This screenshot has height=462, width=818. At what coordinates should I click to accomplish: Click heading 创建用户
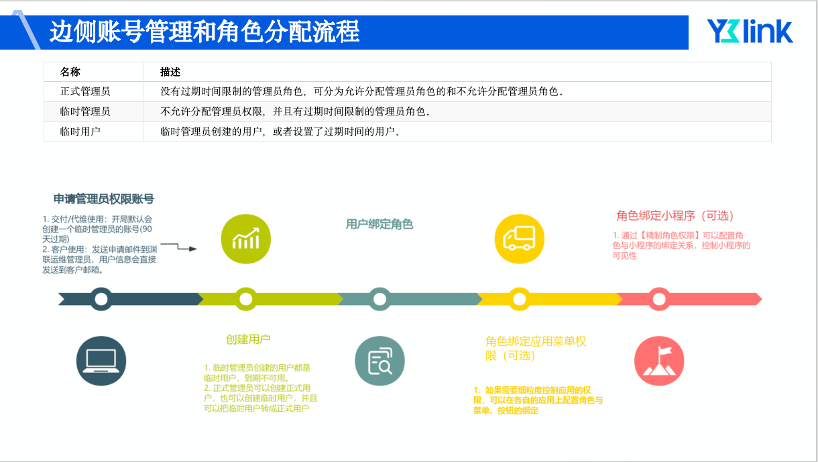[248, 339]
